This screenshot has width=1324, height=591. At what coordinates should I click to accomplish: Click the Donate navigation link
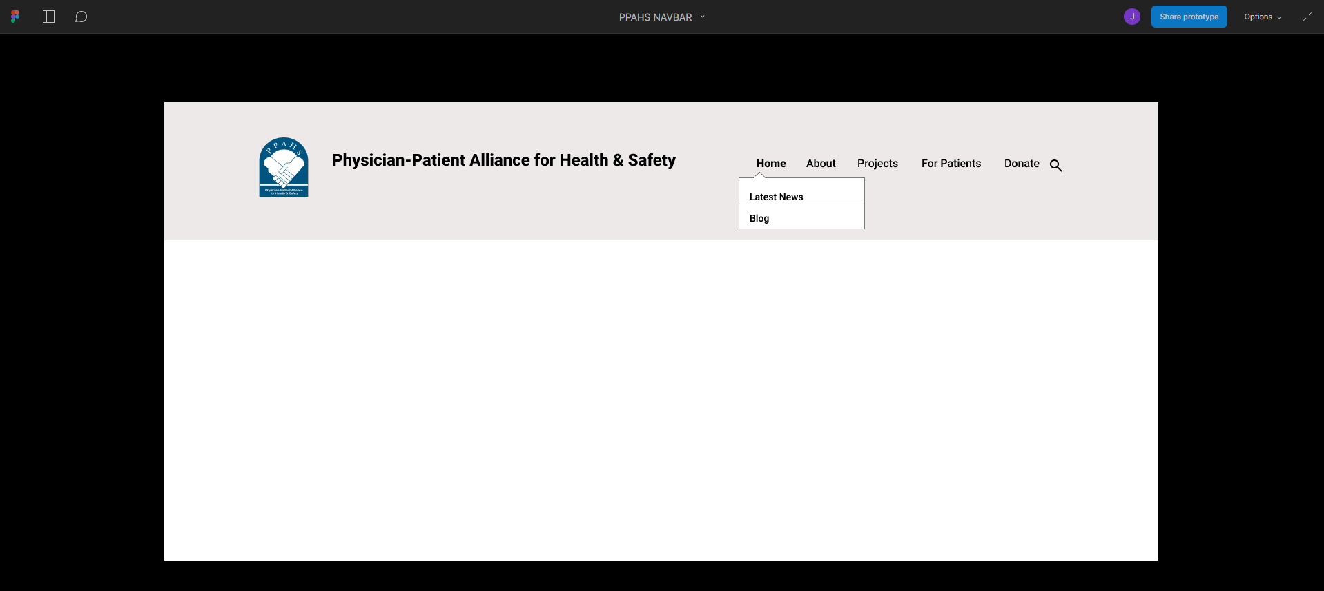(1022, 163)
